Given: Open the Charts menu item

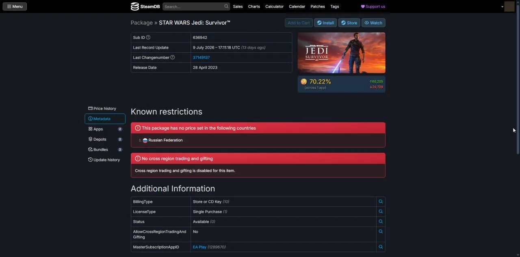Looking at the screenshot, I should tap(254, 6).
